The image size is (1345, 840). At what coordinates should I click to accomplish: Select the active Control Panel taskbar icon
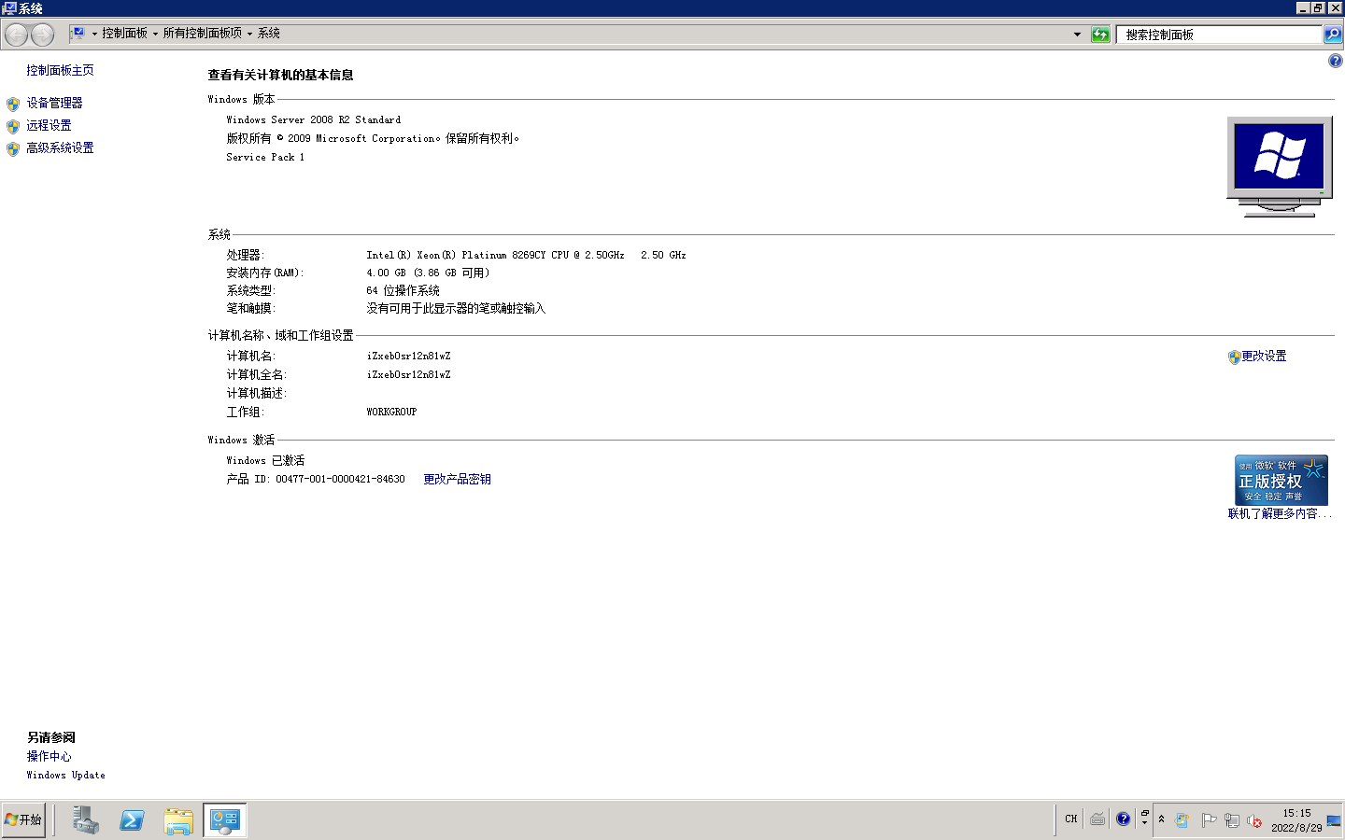click(223, 820)
